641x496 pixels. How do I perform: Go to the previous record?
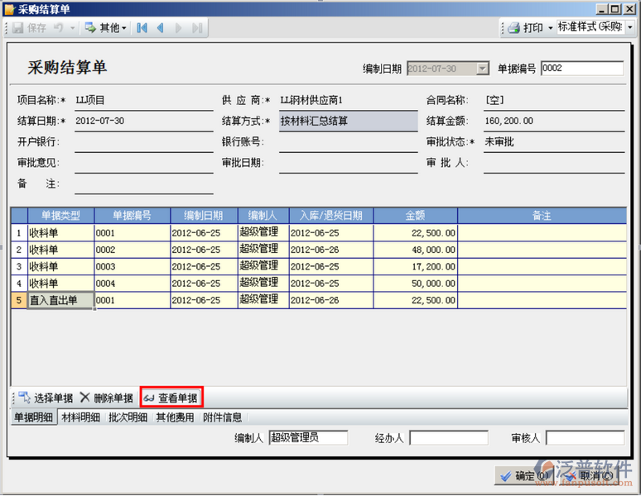161,27
